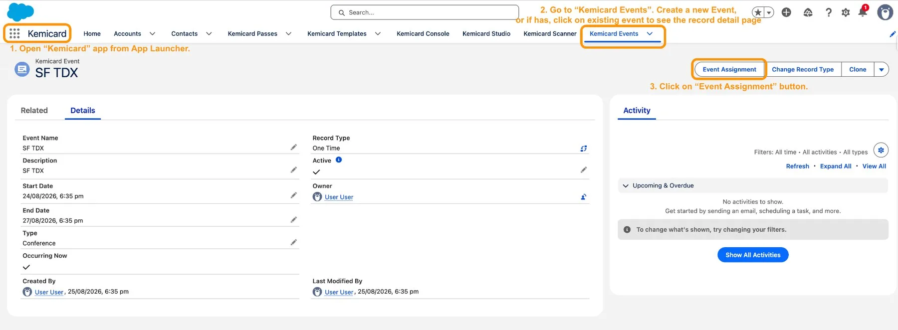Open the Trailhead guidance icon
Image resolution: width=898 pixels, height=330 pixels.
point(808,12)
